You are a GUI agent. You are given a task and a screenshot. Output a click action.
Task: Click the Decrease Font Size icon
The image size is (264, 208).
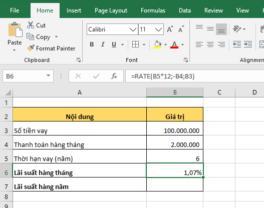181,29
